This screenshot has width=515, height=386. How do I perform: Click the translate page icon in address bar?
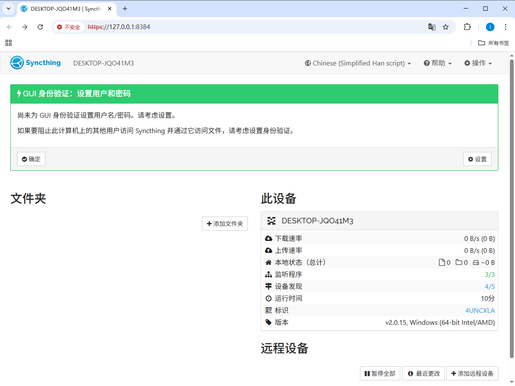tap(432, 27)
